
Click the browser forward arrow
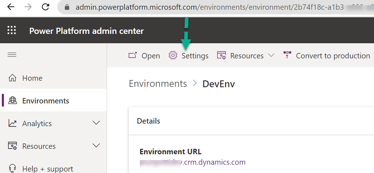pyautogui.click(x=28, y=7)
